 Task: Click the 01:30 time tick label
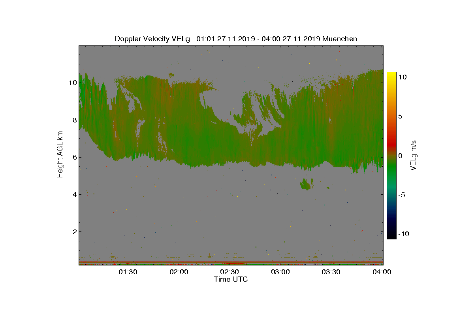(128, 272)
